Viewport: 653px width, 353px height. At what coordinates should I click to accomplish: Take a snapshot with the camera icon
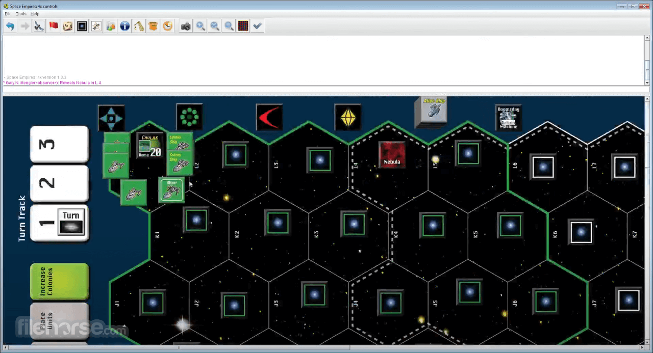(x=186, y=26)
